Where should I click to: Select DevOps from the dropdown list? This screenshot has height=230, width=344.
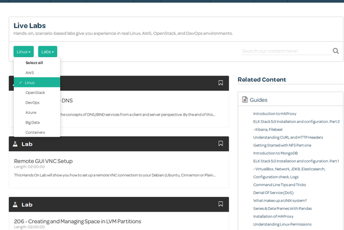[32, 102]
